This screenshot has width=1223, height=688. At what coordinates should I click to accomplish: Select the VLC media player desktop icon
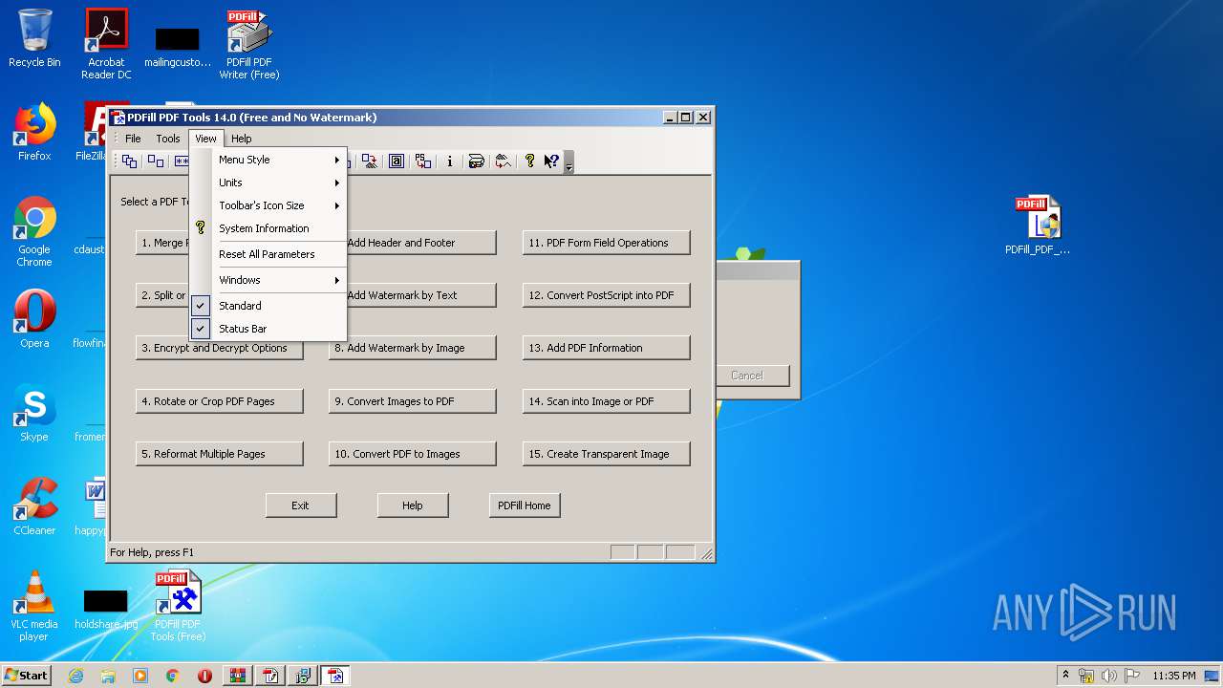click(34, 606)
